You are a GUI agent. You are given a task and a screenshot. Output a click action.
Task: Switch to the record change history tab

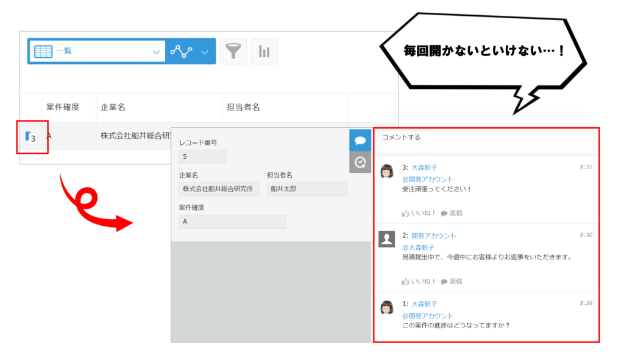click(x=360, y=161)
